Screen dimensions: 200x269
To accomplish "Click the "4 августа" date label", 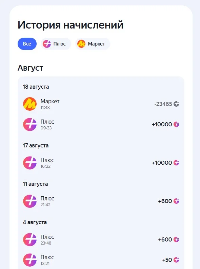I will click(35, 222).
